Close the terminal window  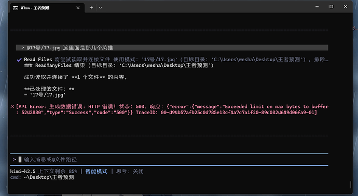pos(346,7)
